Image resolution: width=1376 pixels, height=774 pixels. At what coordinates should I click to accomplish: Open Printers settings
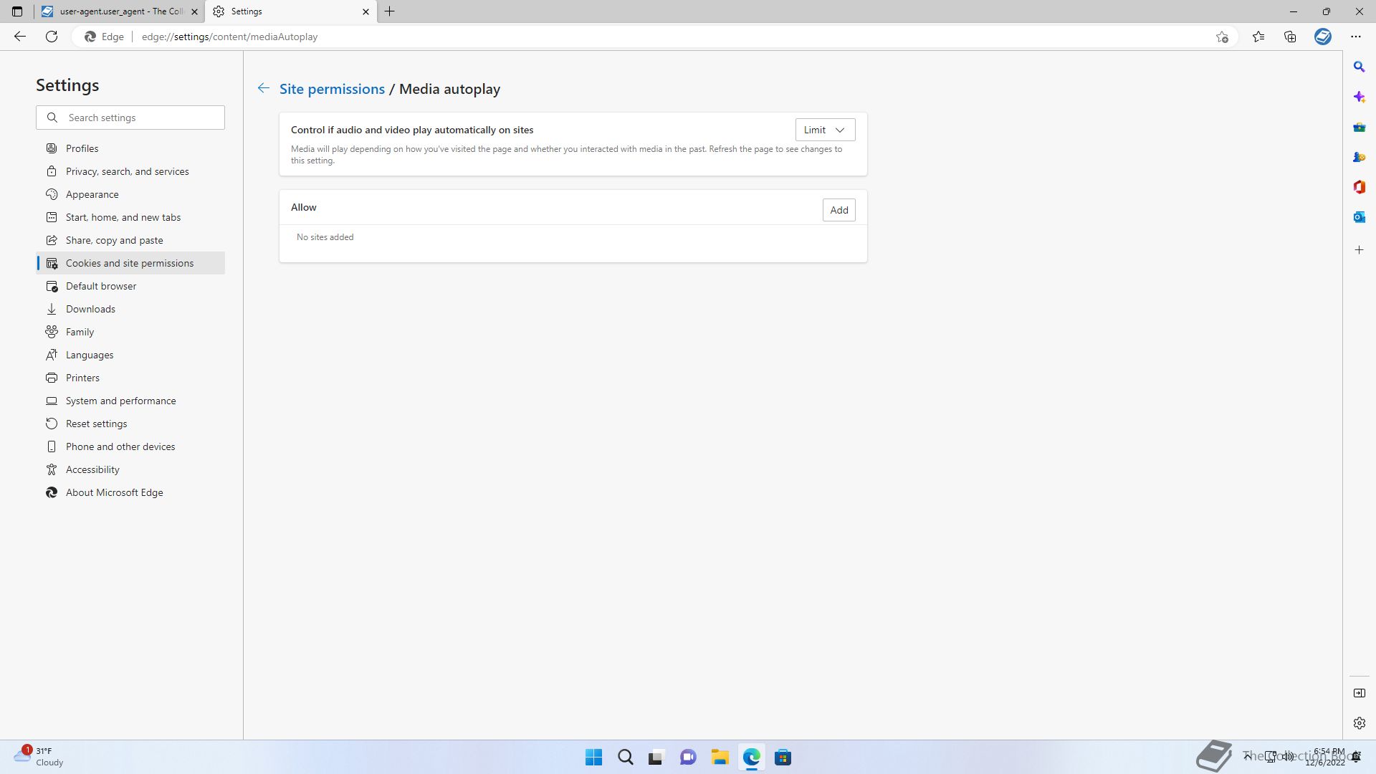tap(130, 378)
